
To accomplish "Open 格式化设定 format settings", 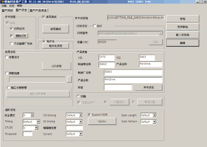I will [56, 46].
